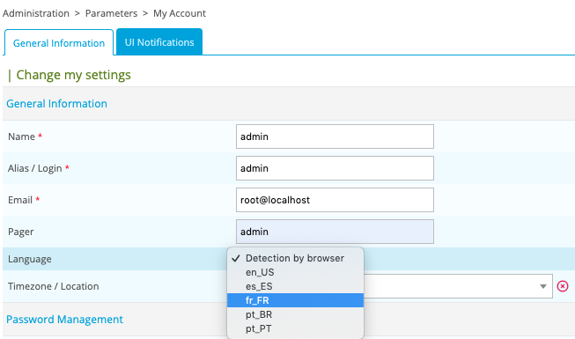The height and width of the screenshot is (339, 575).
Task: Select Detection by browser option
Action: [x=295, y=258]
